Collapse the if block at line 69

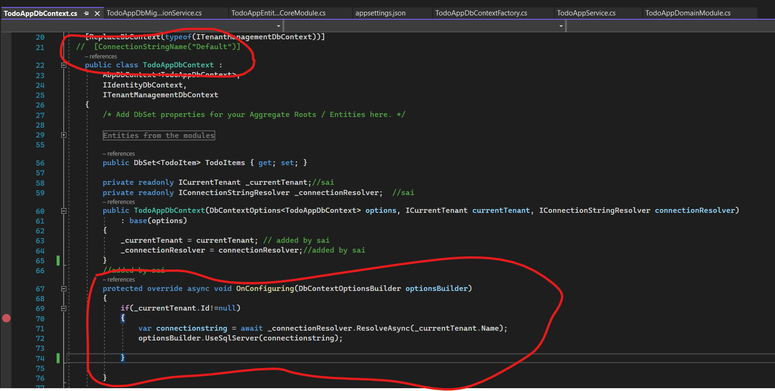pos(64,309)
